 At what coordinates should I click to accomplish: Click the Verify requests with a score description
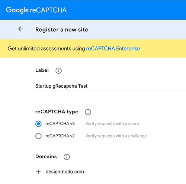tap(112, 124)
